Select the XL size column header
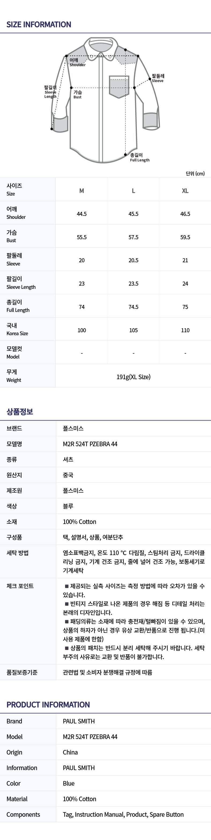The width and height of the screenshot is (211, 840). pyautogui.click(x=185, y=191)
